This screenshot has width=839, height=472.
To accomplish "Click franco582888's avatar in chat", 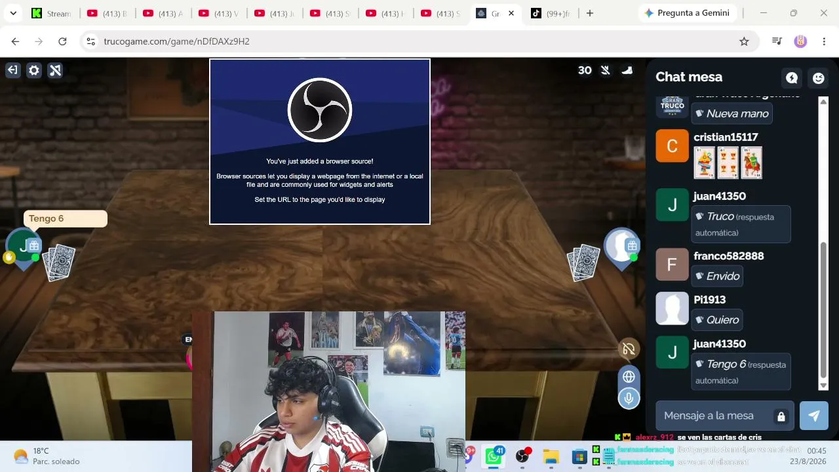I will click(673, 264).
